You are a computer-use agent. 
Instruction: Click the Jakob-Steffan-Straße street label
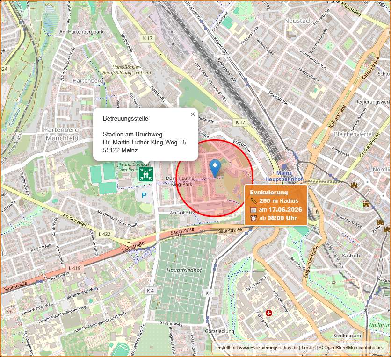click(x=67, y=64)
